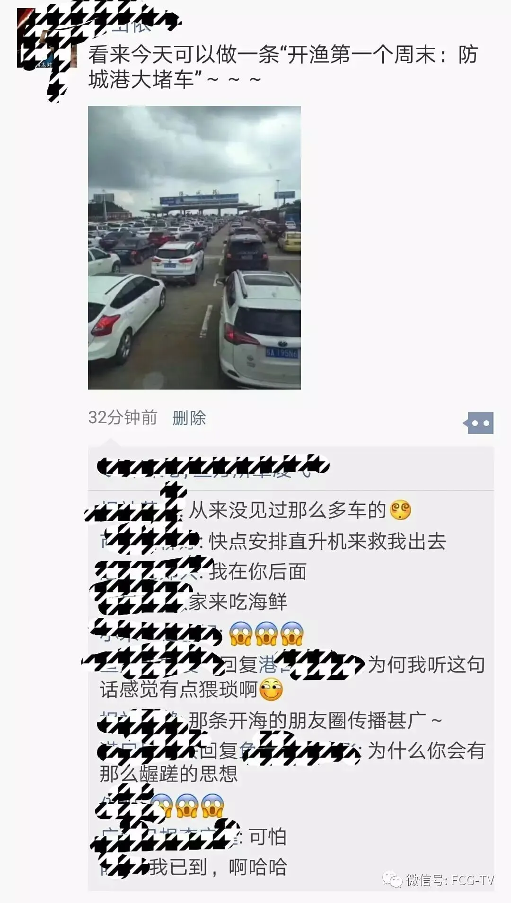511x903 pixels.
Task: Tap the 删除 delete link
Action: tap(189, 417)
